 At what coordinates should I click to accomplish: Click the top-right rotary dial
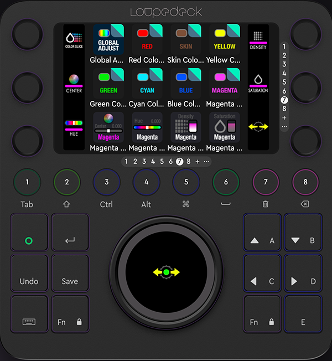305,34
